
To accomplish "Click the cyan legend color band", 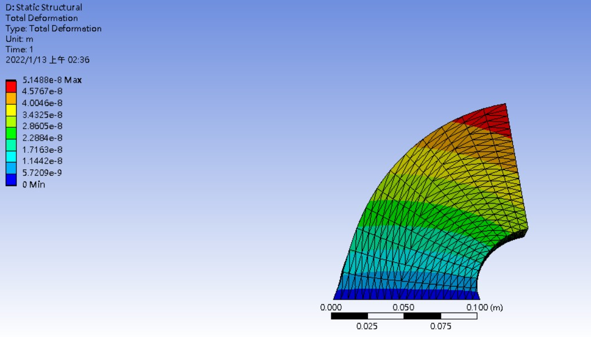I will coord(11,157).
